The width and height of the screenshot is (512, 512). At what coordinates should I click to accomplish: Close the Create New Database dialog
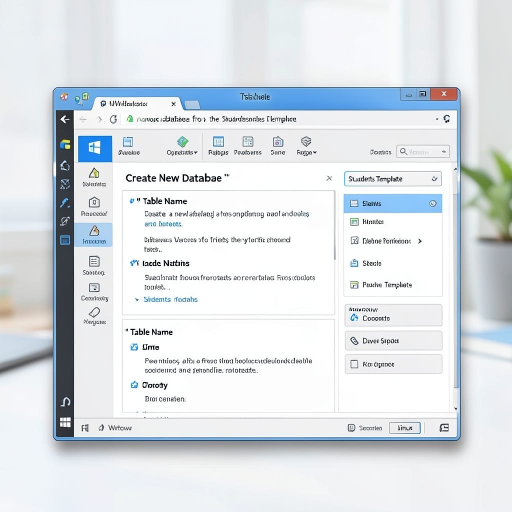[x=329, y=178]
